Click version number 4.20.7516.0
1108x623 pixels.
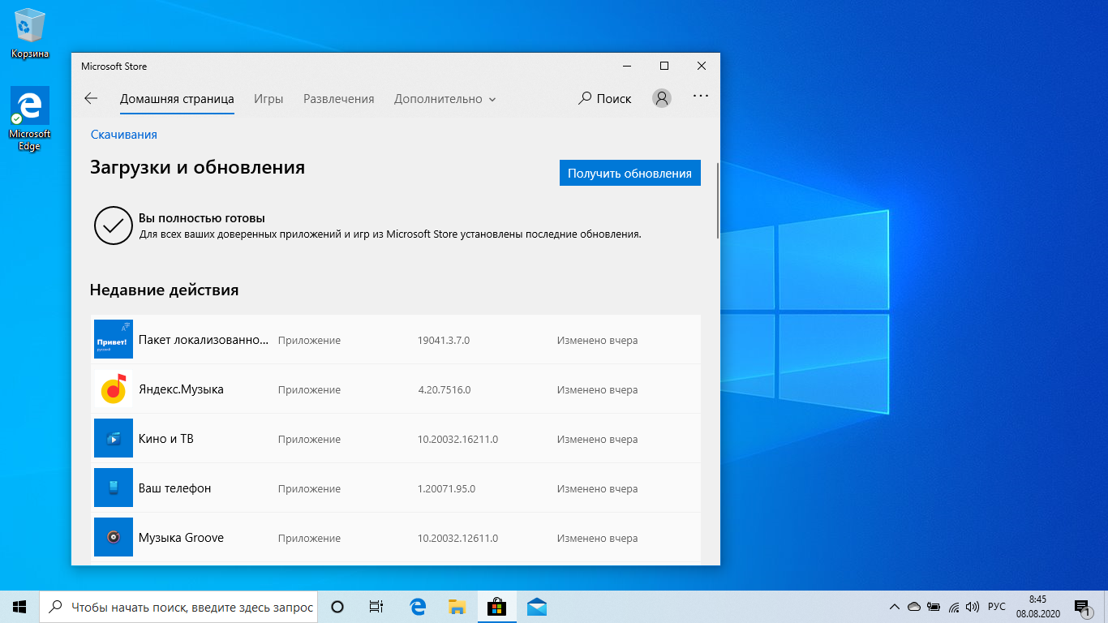(x=444, y=390)
